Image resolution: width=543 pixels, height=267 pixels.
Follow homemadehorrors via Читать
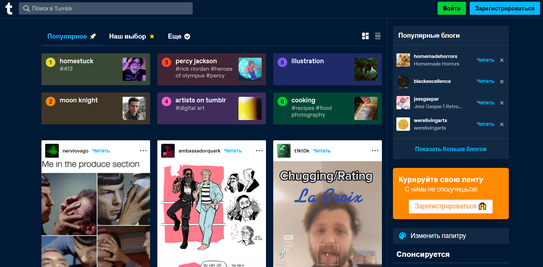click(x=486, y=60)
